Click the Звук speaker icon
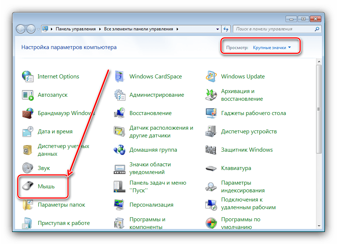The image size is (337, 244). tap(28, 168)
